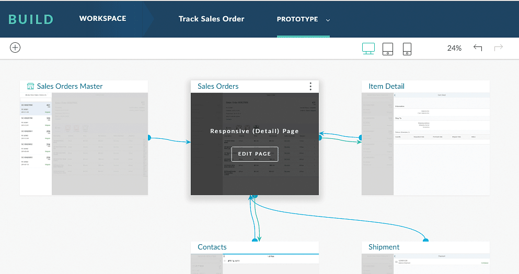Click connector node on Shipment page top
Viewport: 519px width, 274px height.
click(425, 241)
